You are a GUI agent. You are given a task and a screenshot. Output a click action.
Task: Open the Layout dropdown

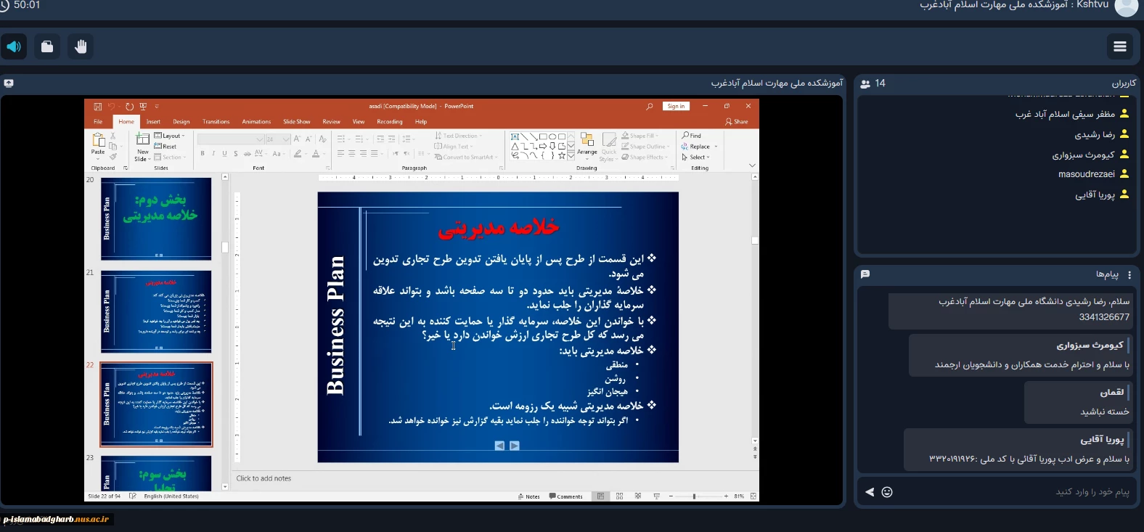pos(170,136)
